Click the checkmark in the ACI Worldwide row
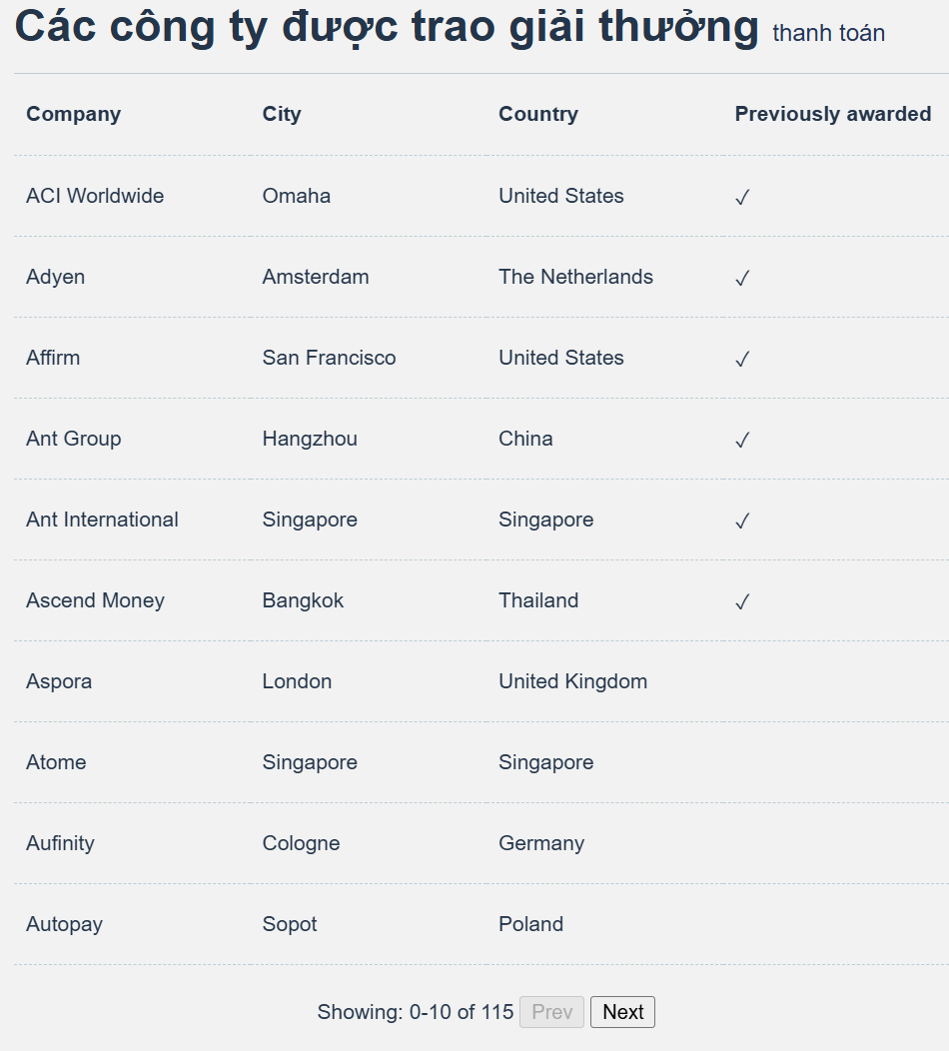The image size is (949, 1051). click(742, 197)
